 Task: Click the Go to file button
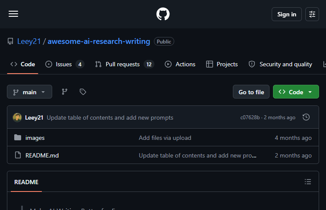(x=251, y=92)
